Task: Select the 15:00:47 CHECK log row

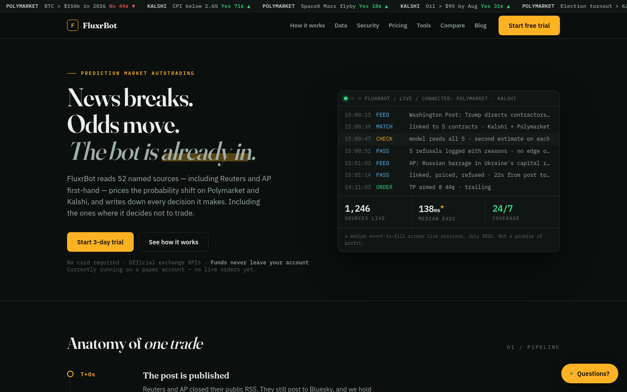Action: pyautogui.click(x=448, y=139)
